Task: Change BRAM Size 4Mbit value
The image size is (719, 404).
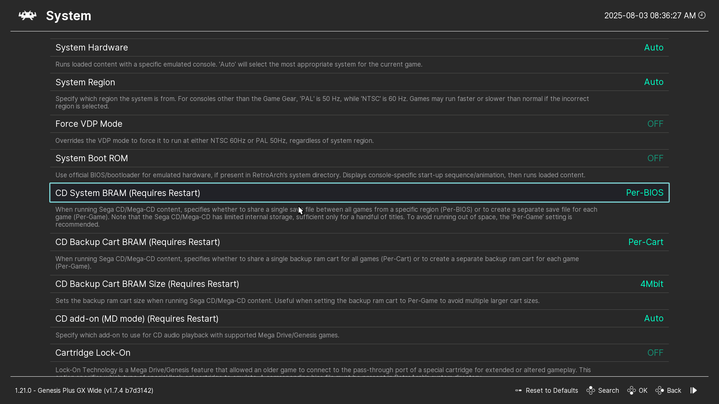Action: tap(652, 284)
